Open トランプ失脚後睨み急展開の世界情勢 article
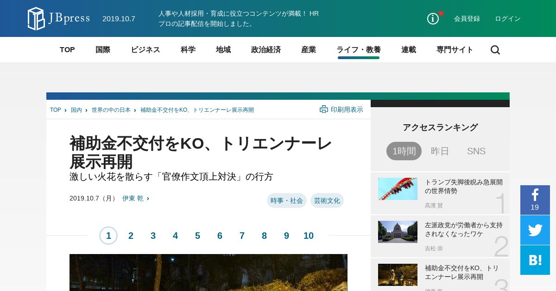The image size is (556, 291). [x=464, y=186]
